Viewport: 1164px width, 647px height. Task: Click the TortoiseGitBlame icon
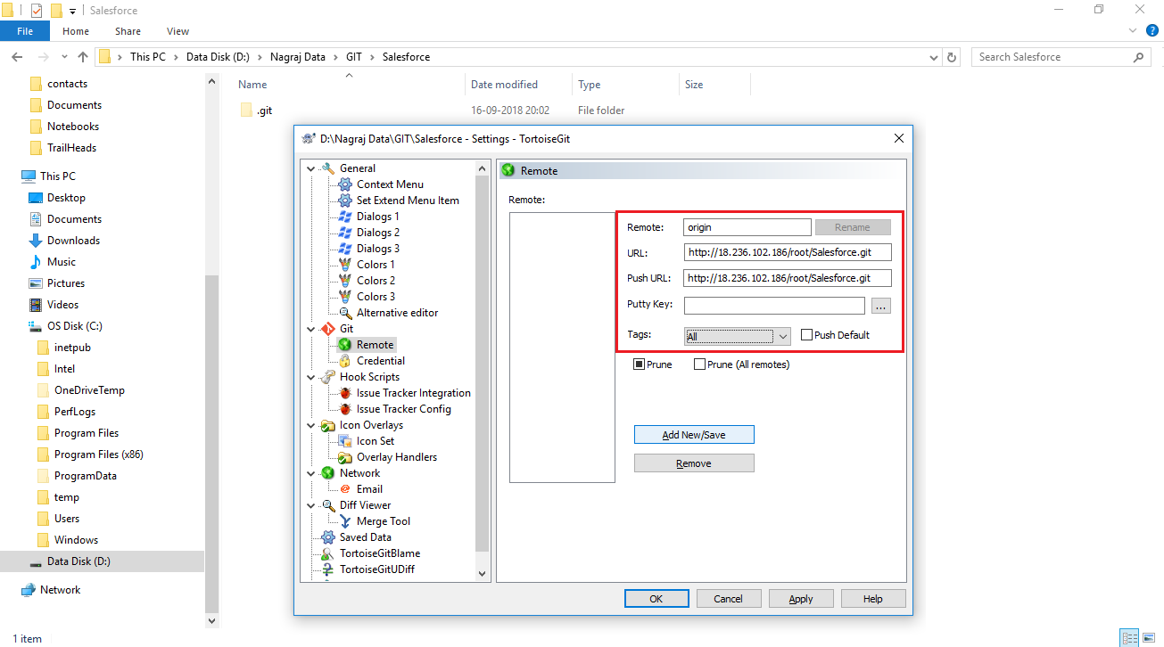click(328, 553)
